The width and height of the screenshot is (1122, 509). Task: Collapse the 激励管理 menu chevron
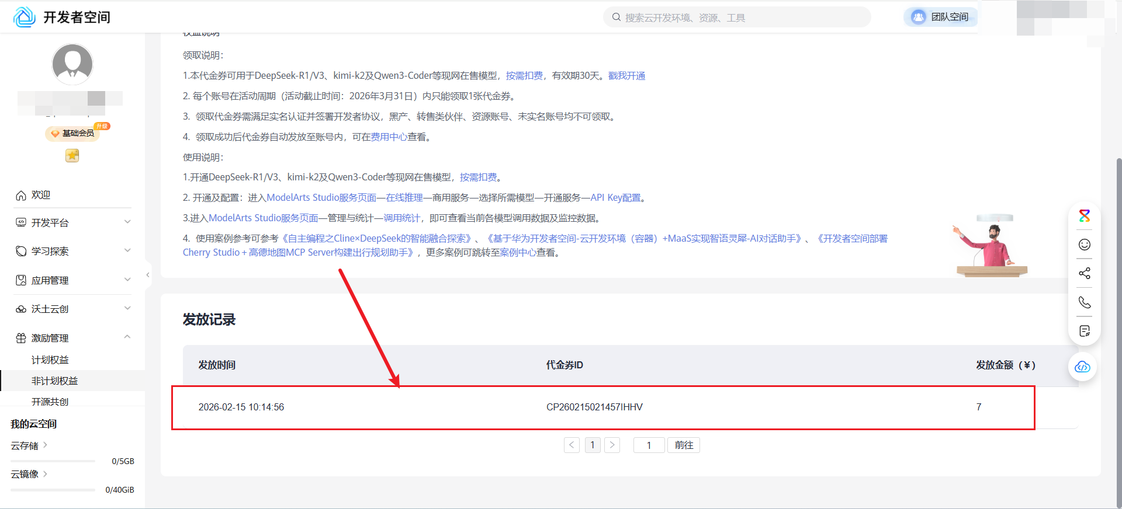[127, 337]
